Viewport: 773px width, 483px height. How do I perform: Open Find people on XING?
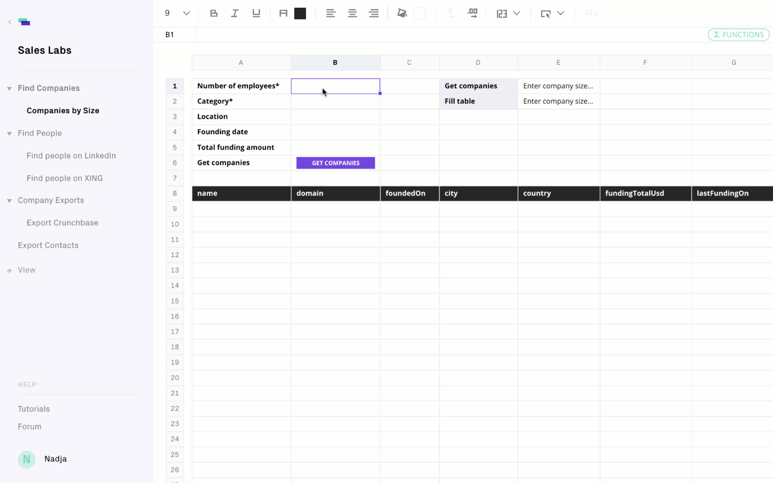point(64,178)
